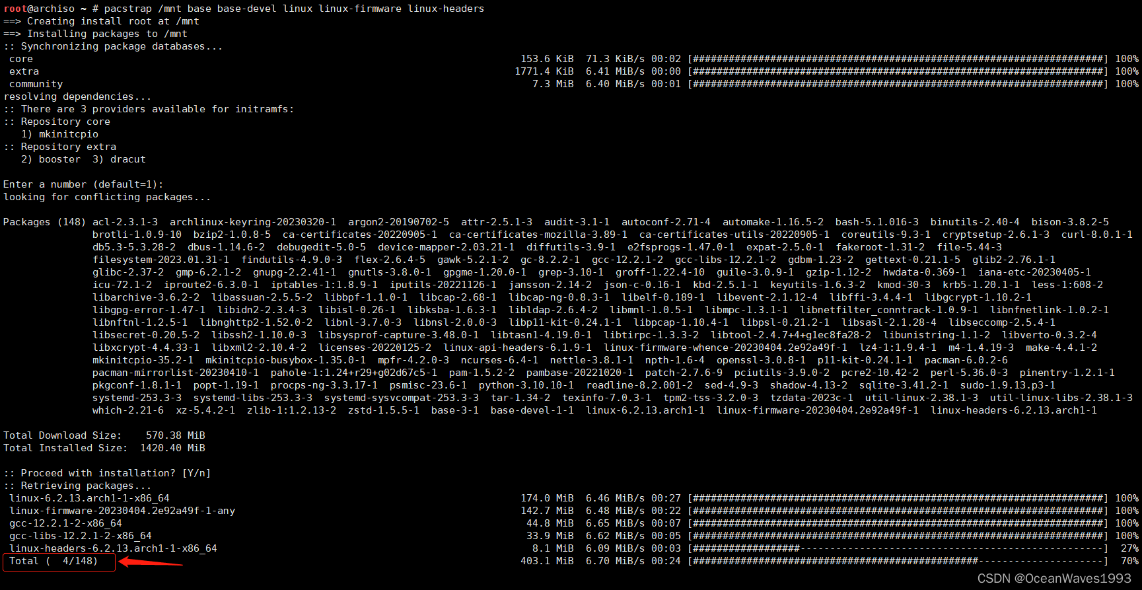Click package 'libnftnl-1.2.5-1'
Screen dimensions: 1142x590
[x=140, y=322]
